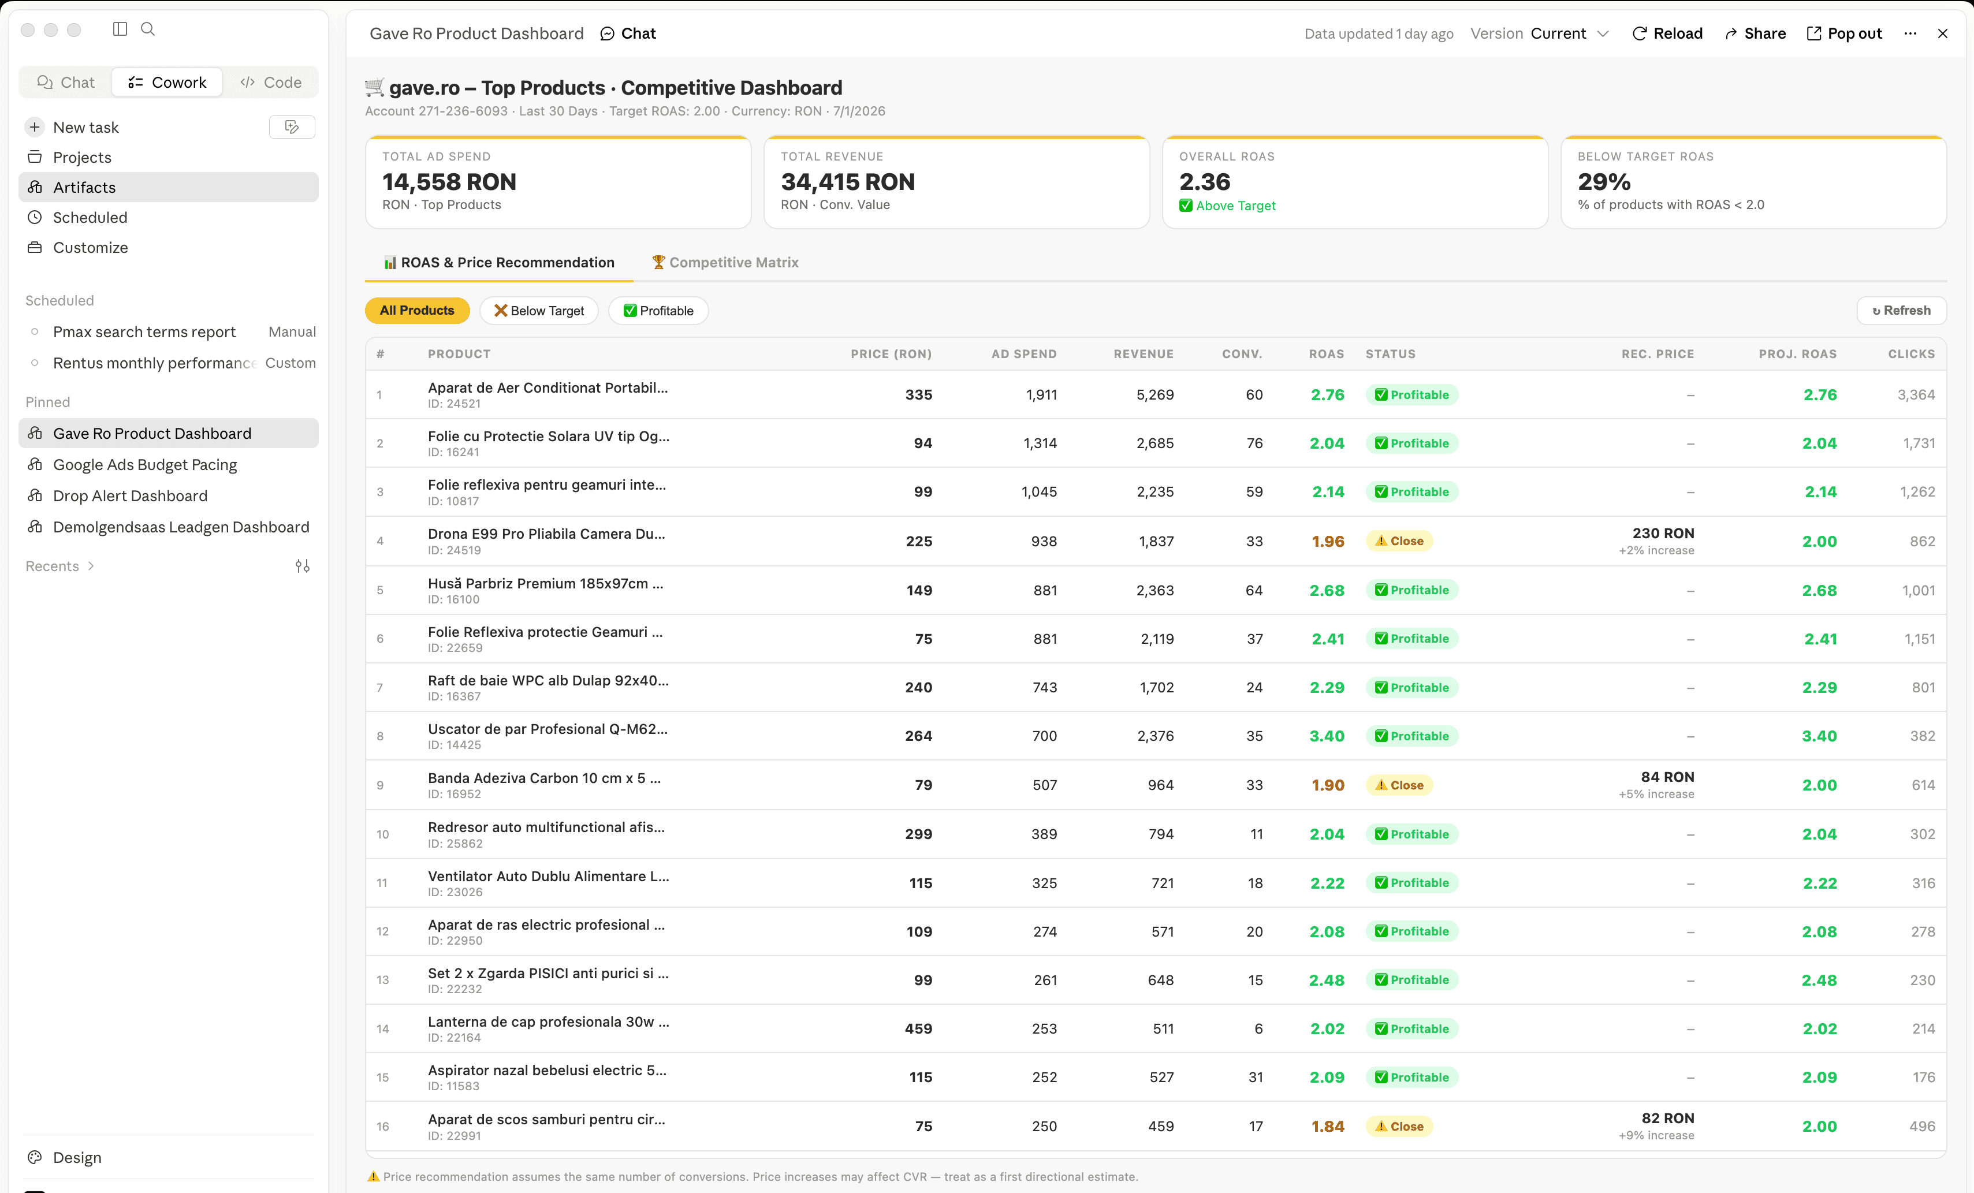Click the Share arrow icon
1974x1193 pixels.
(x=1730, y=33)
